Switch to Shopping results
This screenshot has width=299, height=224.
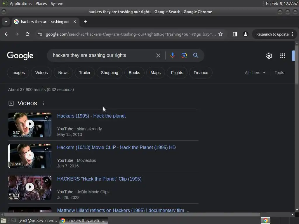[109, 73]
